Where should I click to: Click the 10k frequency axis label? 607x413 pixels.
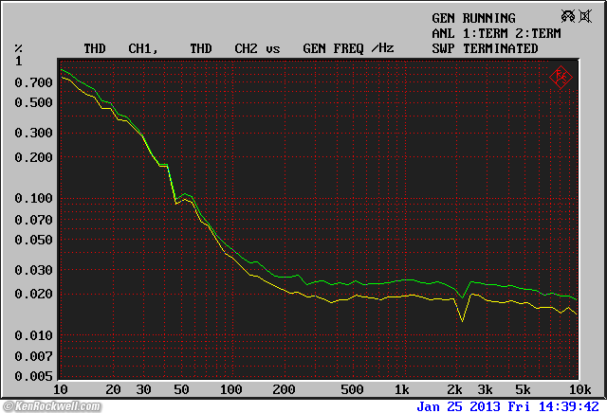click(x=579, y=389)
